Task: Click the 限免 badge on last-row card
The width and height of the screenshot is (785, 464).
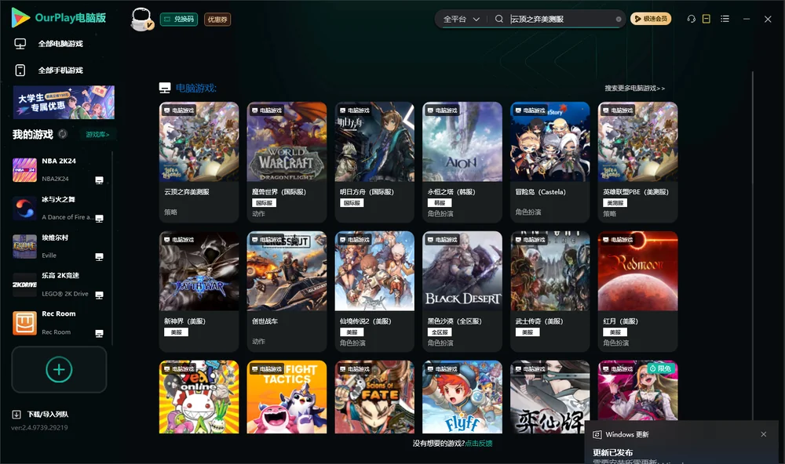Action: (661, 368)
